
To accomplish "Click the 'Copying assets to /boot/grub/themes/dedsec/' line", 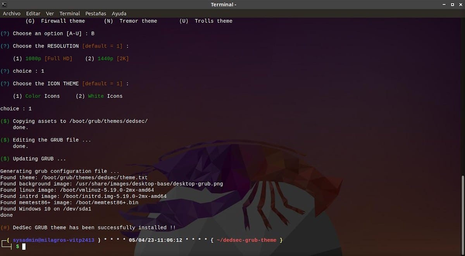I will [x=74, y=121].
